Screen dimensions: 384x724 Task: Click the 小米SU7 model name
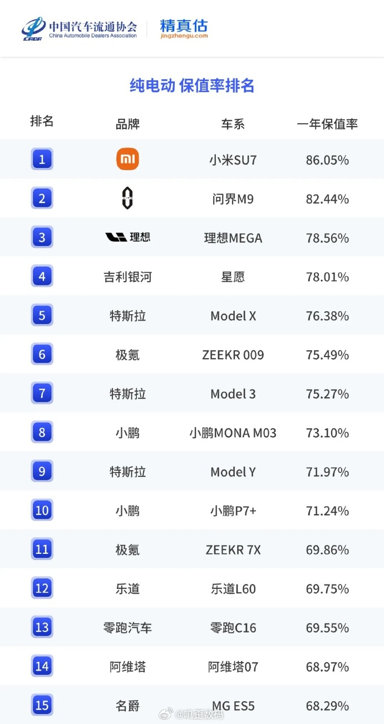(x=233, y=160)
